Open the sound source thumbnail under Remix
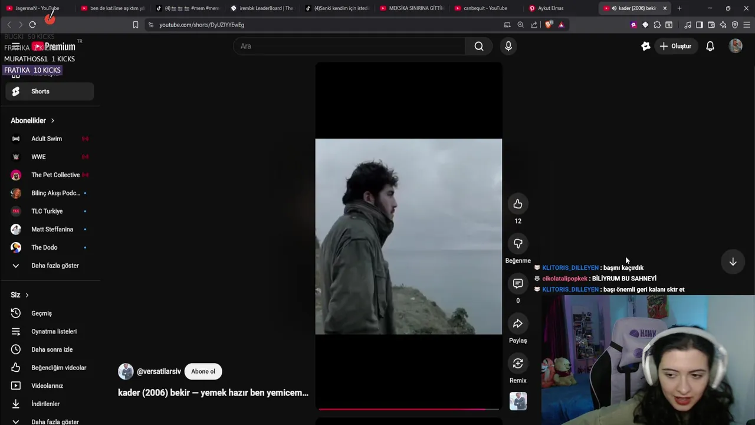 tap(518, 401)
